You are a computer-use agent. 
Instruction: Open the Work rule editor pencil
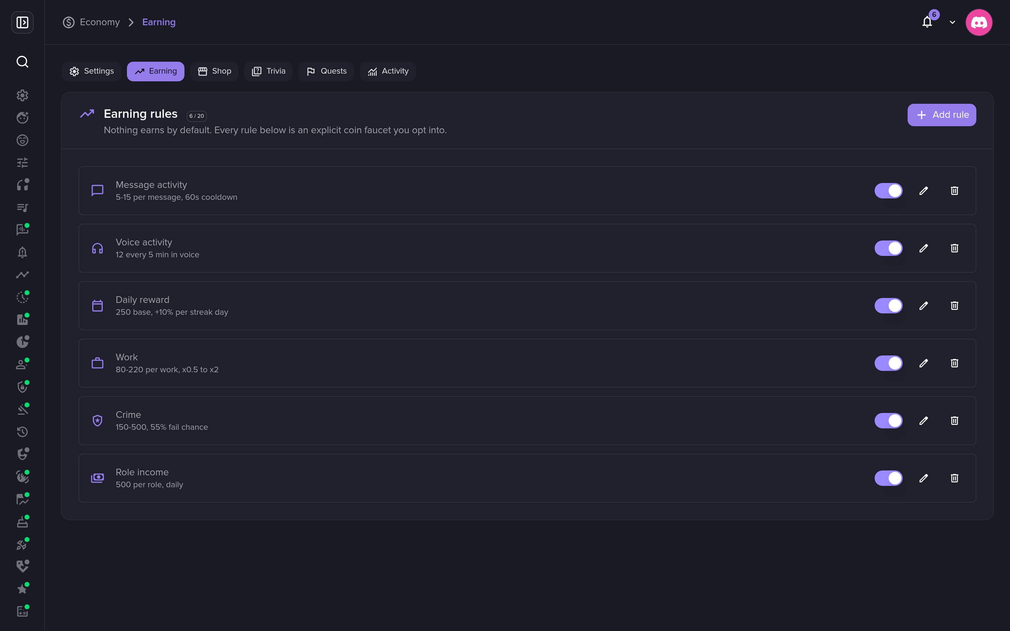point(924,363)
